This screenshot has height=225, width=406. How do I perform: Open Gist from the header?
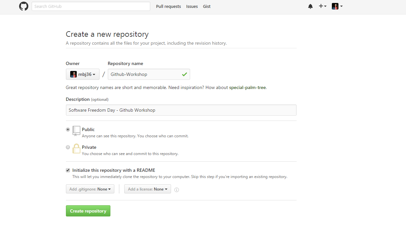[207, 6]
